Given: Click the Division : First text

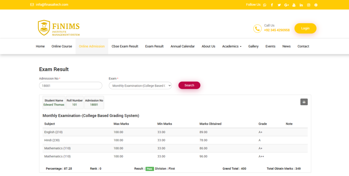Looking at the screenshot, I should (x=165, y=169).
